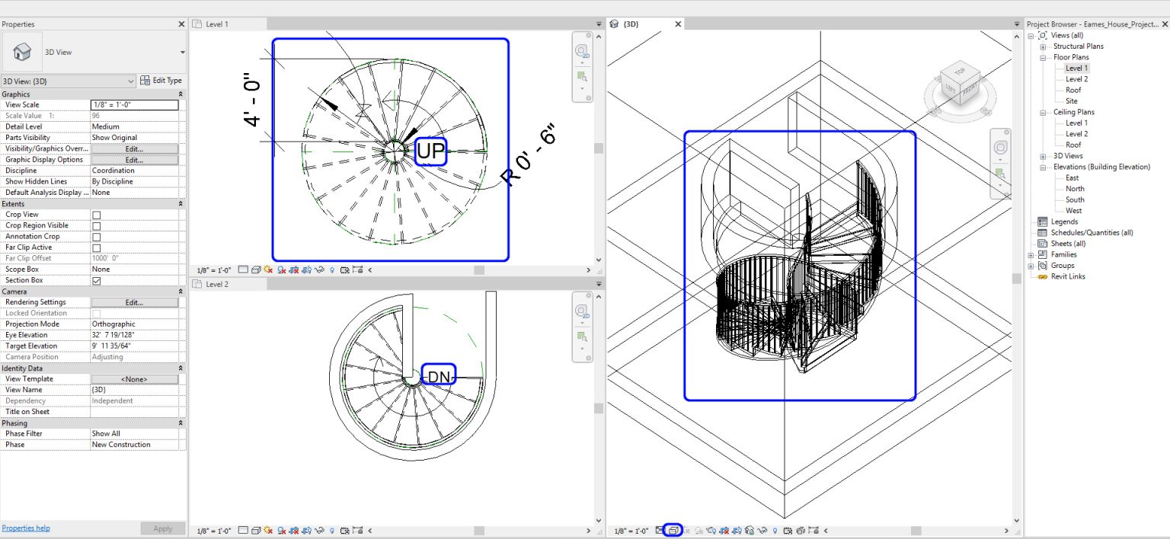Check the Crop Region Visible box
Image resolution: width=1170 pixels, height=539 pixels.
[x=97, y=225]
